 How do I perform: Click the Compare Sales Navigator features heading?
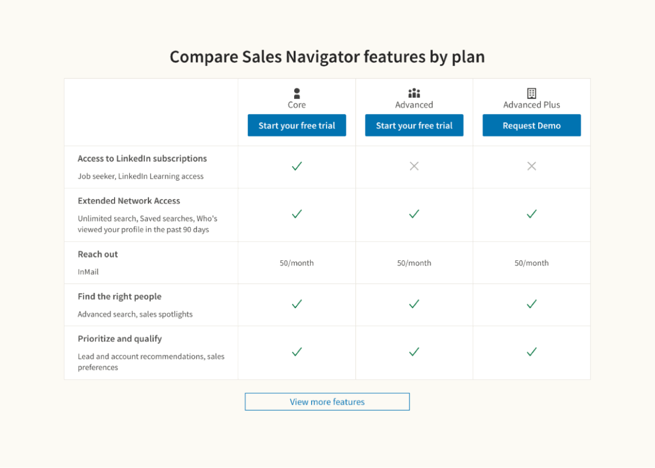tap(327, 57)
